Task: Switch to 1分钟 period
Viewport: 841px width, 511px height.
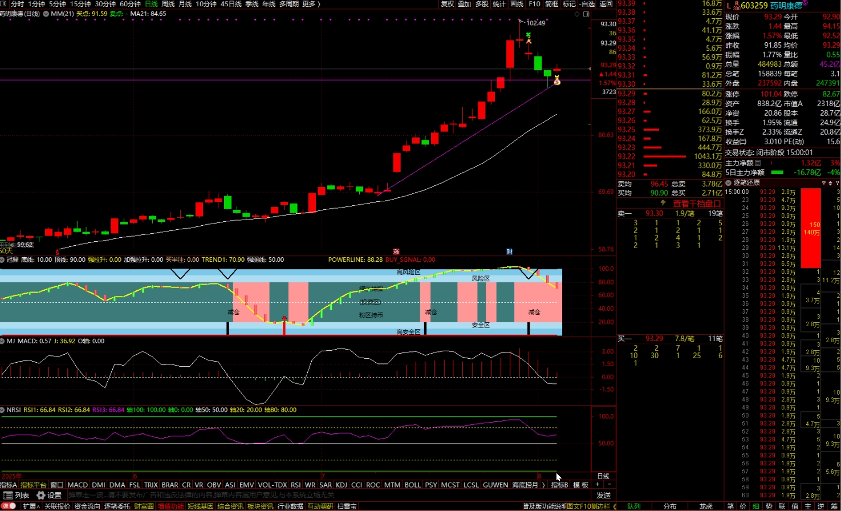Action: pyautogui.click(x=36, y=4)
